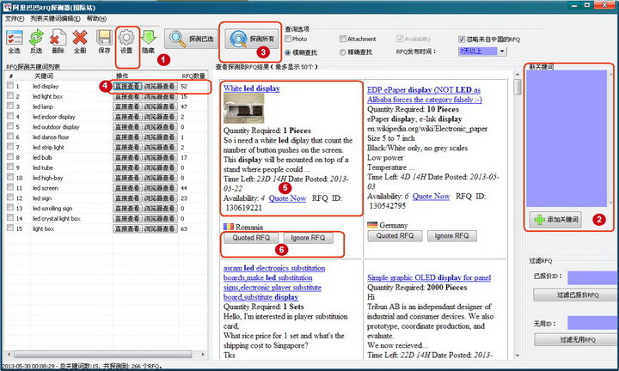
Task: Select the led scrolling sign keyword
Action: pyautogui.click(x=52, y=208)
